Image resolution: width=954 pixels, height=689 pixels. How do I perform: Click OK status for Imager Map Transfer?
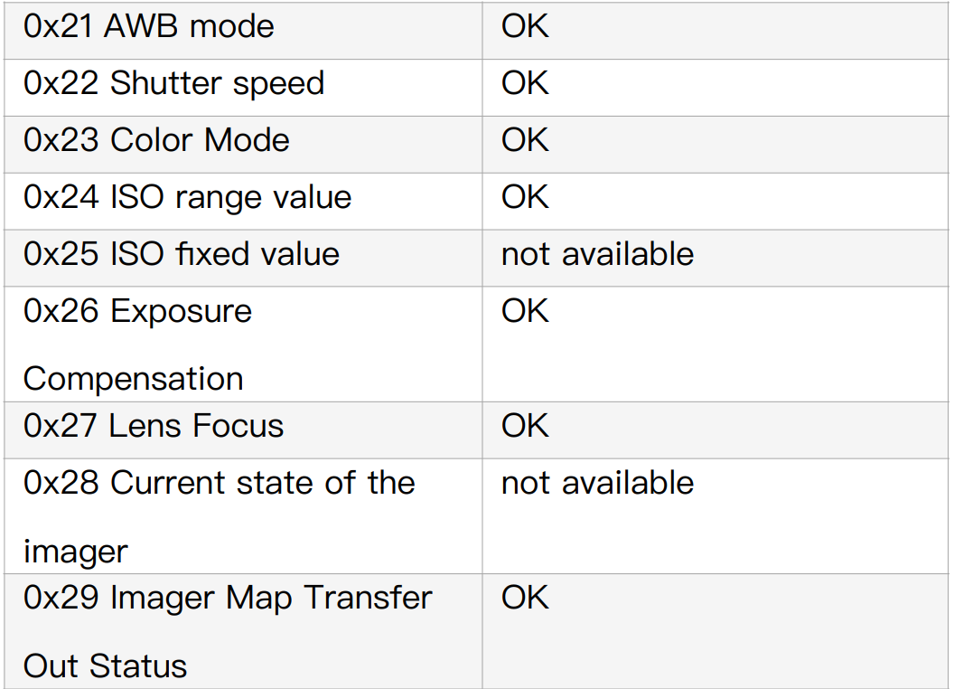[x=525, y=598]
